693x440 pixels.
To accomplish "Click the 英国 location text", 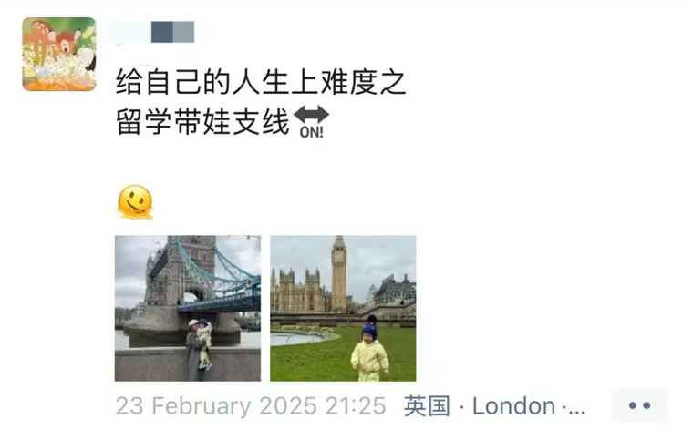I will coord(427,406).
